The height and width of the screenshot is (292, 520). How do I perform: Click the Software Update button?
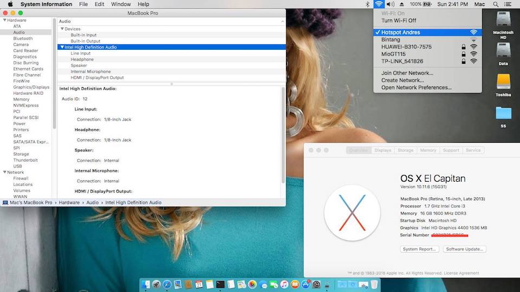tap(464, 249)
